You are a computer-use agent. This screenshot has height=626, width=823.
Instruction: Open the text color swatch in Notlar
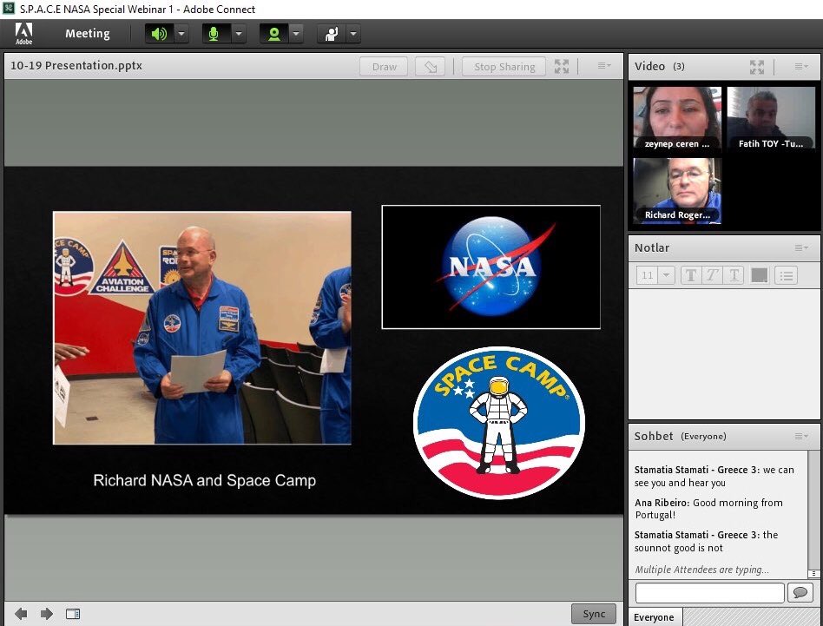click(x=760, y=275)
